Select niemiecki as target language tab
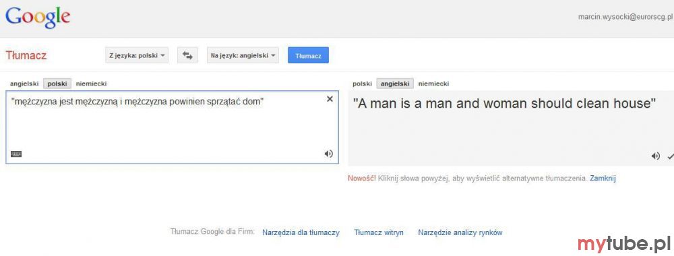 (433, 84)
